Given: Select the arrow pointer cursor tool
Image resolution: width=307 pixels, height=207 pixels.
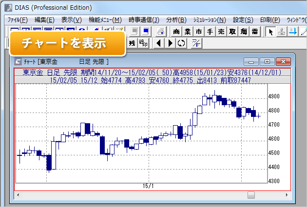Looking at the screenshot, I should click(x=270, y=32).
